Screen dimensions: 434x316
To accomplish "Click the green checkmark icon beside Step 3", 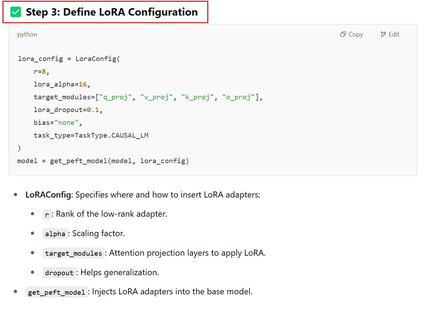I will (x=16, y=12).
